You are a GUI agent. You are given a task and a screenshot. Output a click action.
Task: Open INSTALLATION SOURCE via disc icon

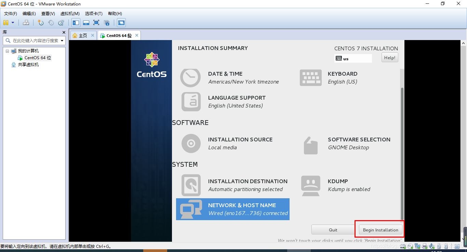point(191,143)
